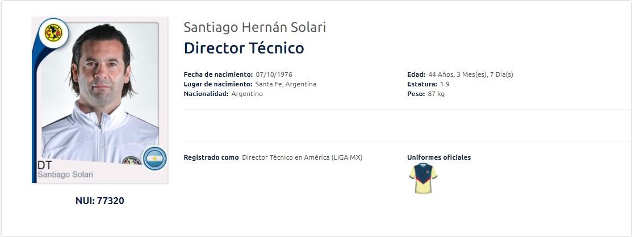
Task: Click the Argentina flag badge
Action: (153, 159)
